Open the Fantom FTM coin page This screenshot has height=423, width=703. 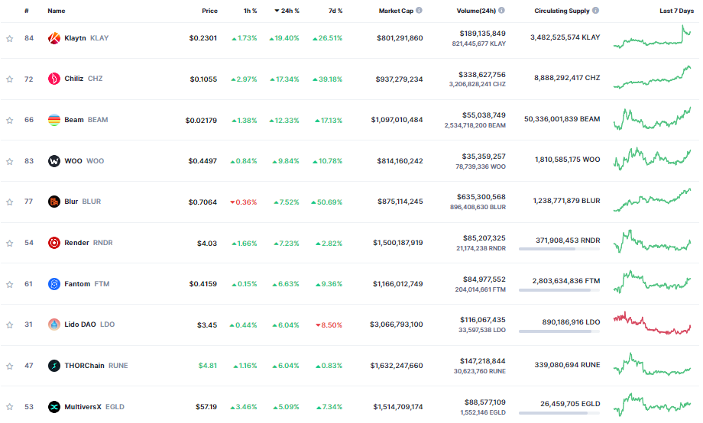pyautogui.click(x=87, y=283)
